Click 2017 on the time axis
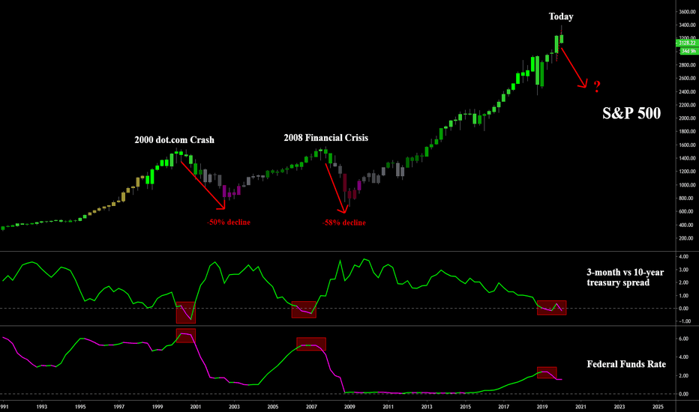 (x=504, y=407)
